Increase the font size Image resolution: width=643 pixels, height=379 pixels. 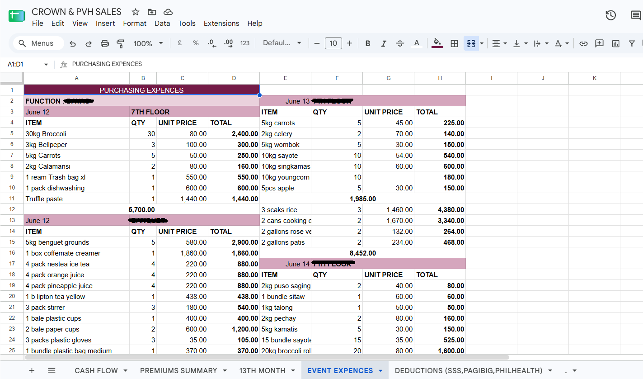coord(349,43)
